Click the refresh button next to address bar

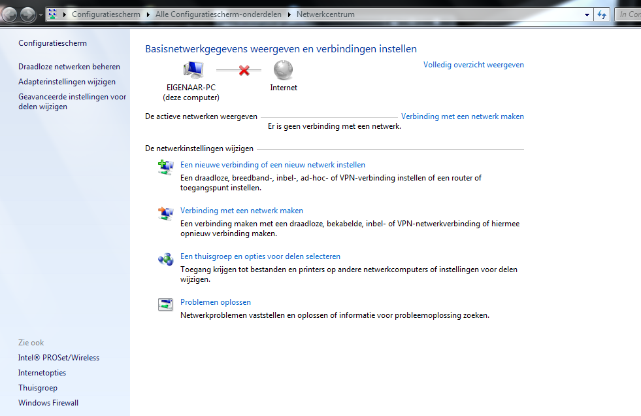[x=602, y=15]
